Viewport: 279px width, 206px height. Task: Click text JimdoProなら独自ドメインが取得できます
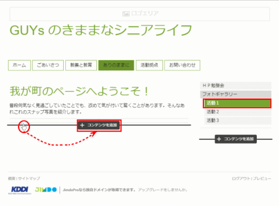[x=99, y=190]
